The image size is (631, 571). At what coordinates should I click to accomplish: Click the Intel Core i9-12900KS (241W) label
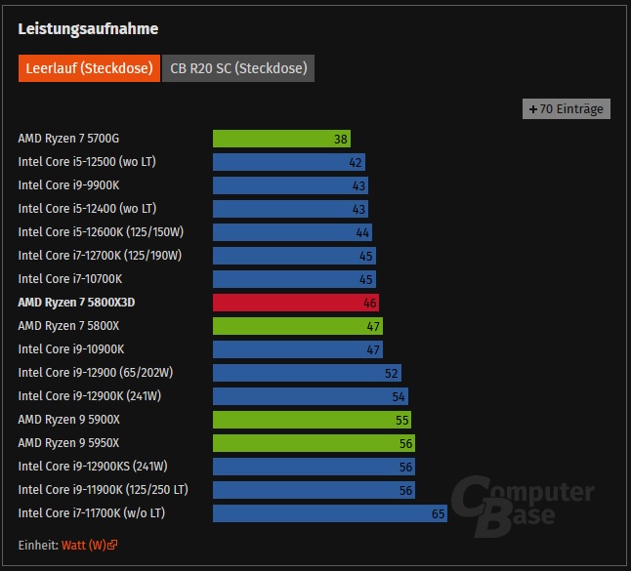click(93, 467)
